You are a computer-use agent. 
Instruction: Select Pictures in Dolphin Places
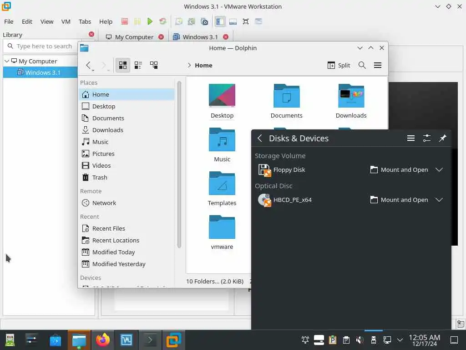[127, 154]
